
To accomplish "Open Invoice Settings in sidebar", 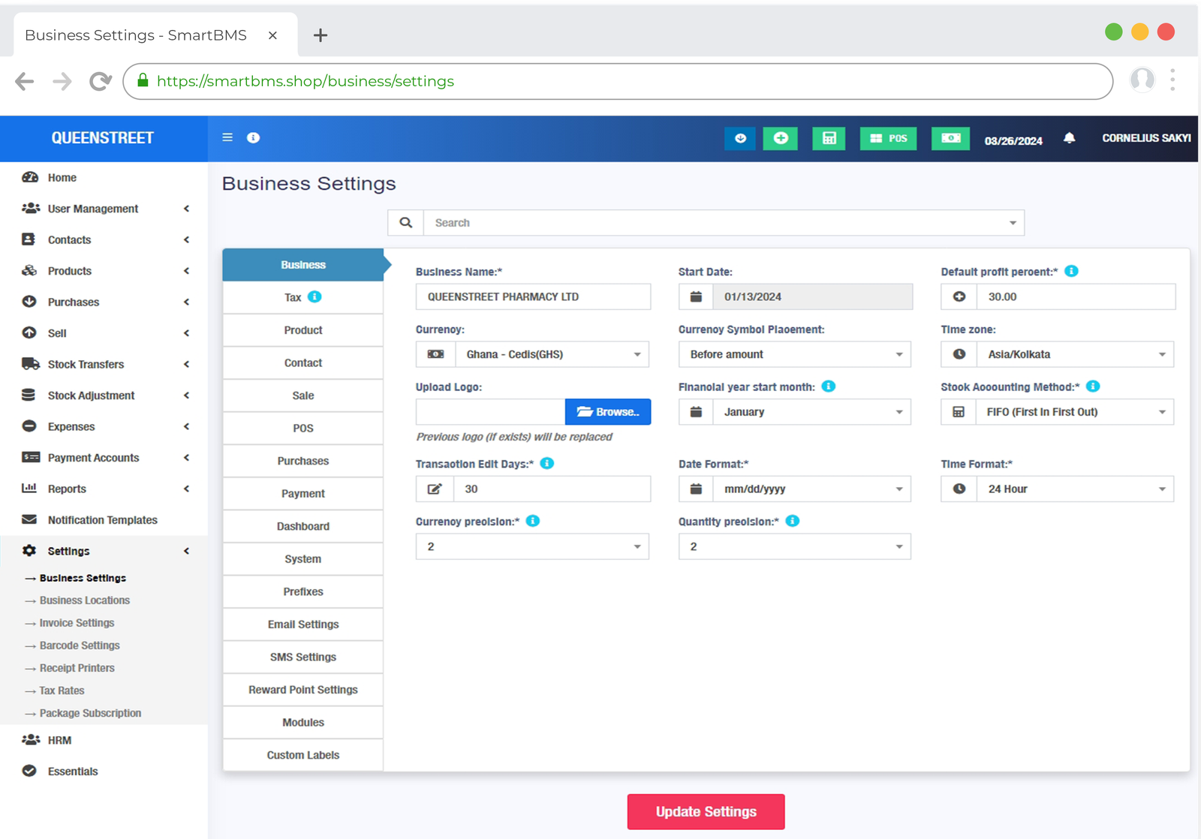I will pos(77,623).
